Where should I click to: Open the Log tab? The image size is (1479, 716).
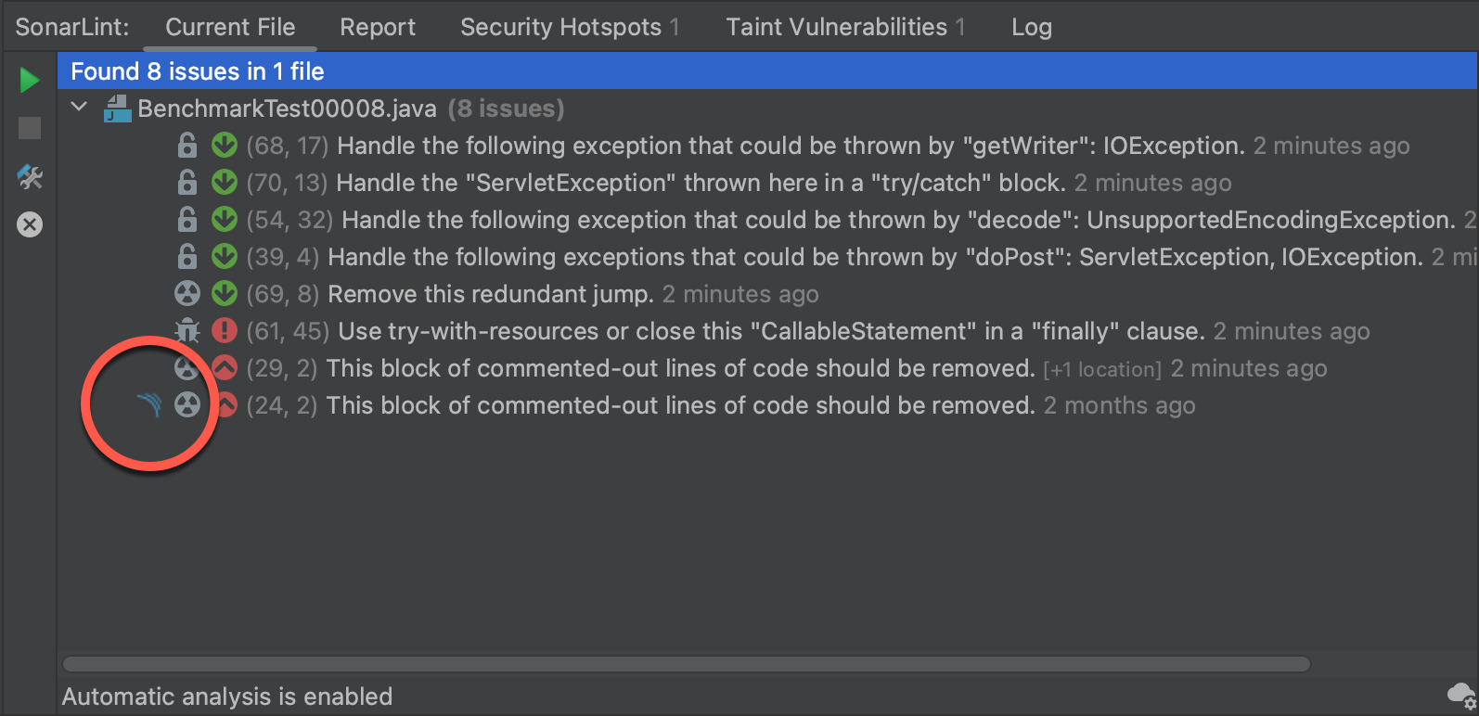point(1030,27)
